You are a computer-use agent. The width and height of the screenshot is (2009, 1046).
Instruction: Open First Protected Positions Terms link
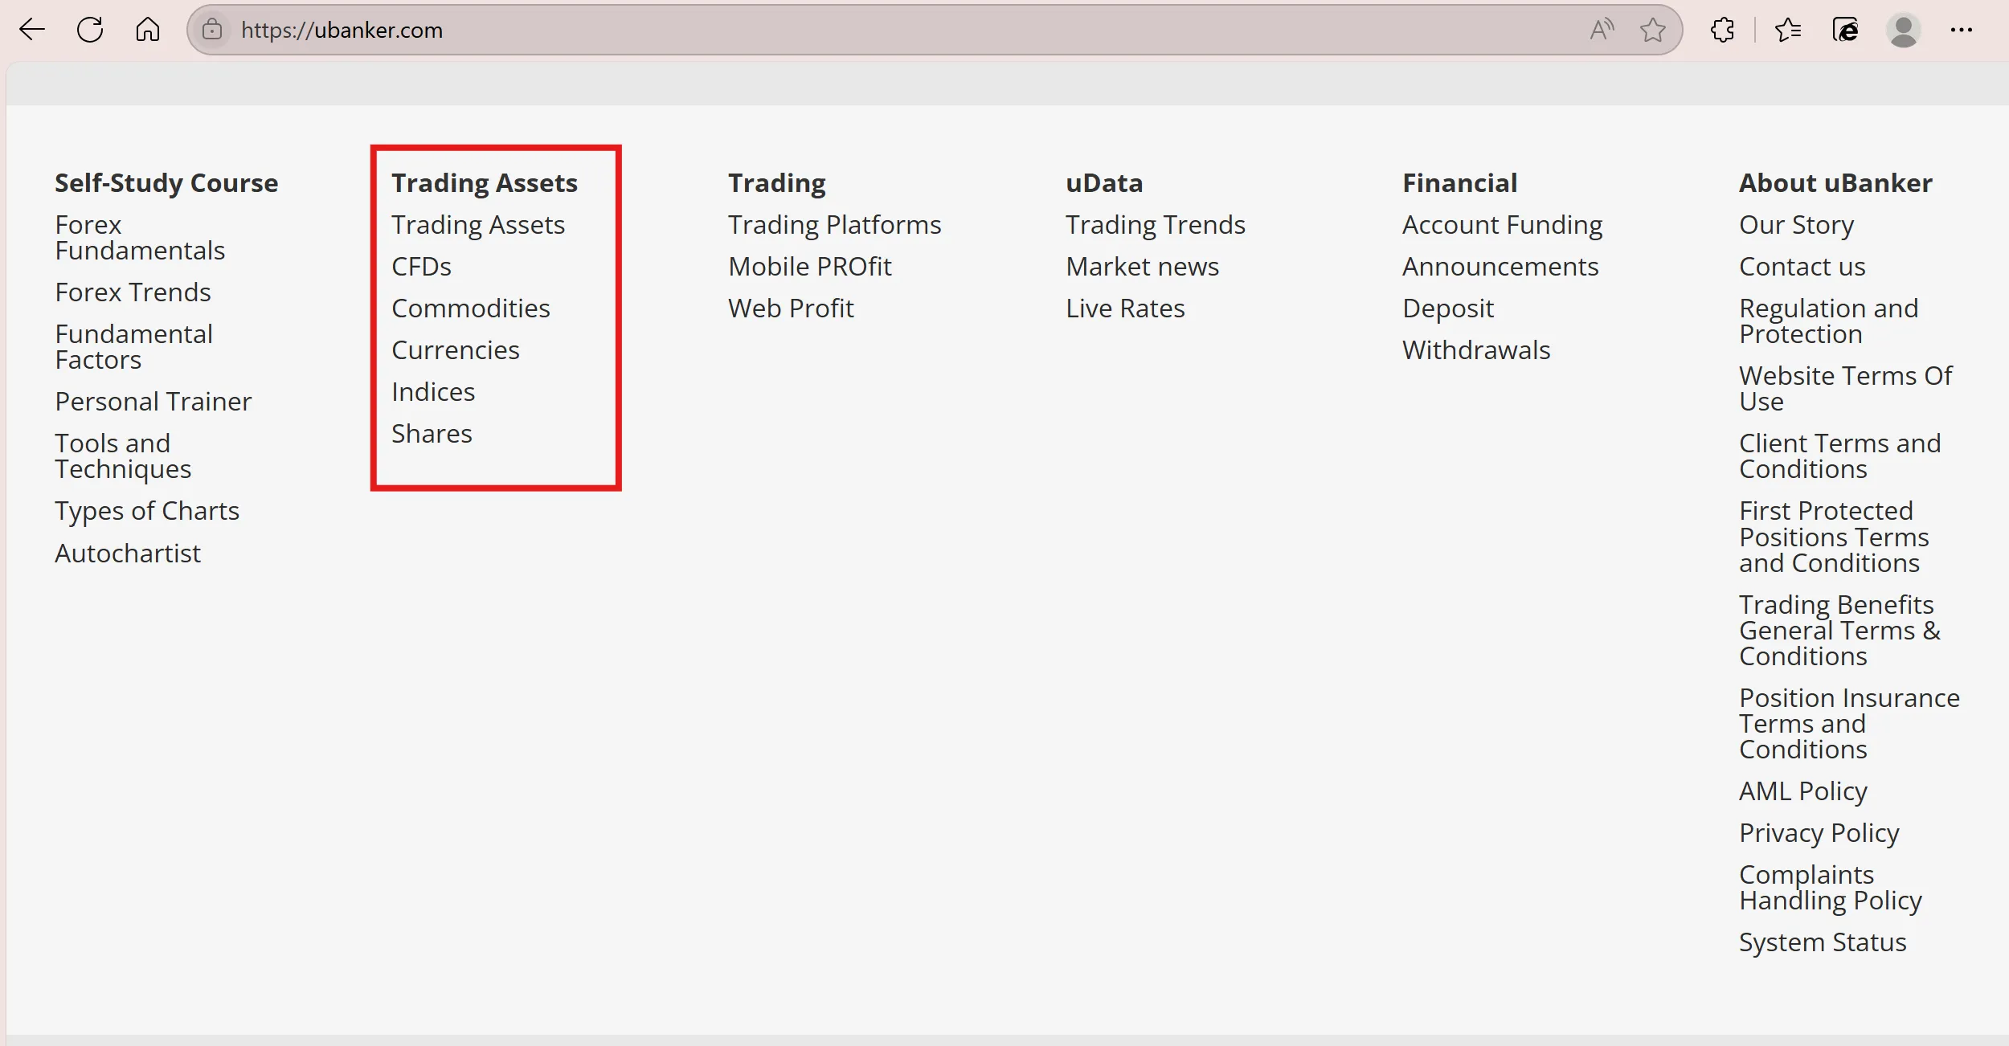pyautogui.click(x=1835, y=537)
